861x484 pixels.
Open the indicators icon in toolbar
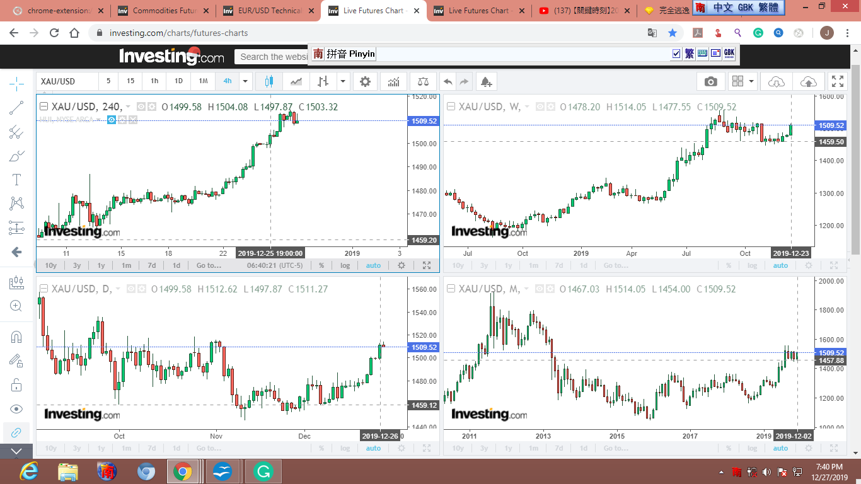pyautogui.click(x=394, y=81)
